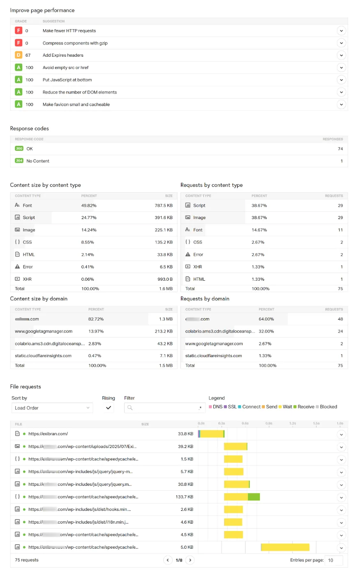The width and height of the screenshot is (354, 575).
Task: Go to the next page of file requests
Action: pos(190,560)
